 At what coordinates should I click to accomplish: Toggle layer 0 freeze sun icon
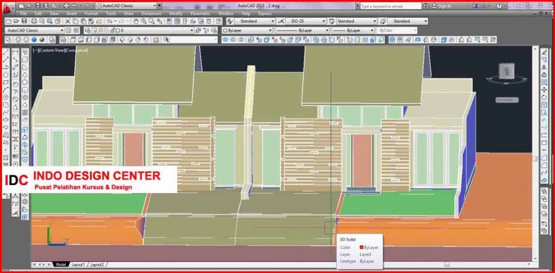(100, 30)
